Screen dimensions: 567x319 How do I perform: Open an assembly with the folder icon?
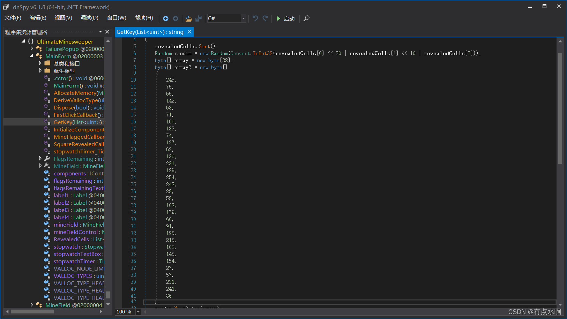click(188, 18)
